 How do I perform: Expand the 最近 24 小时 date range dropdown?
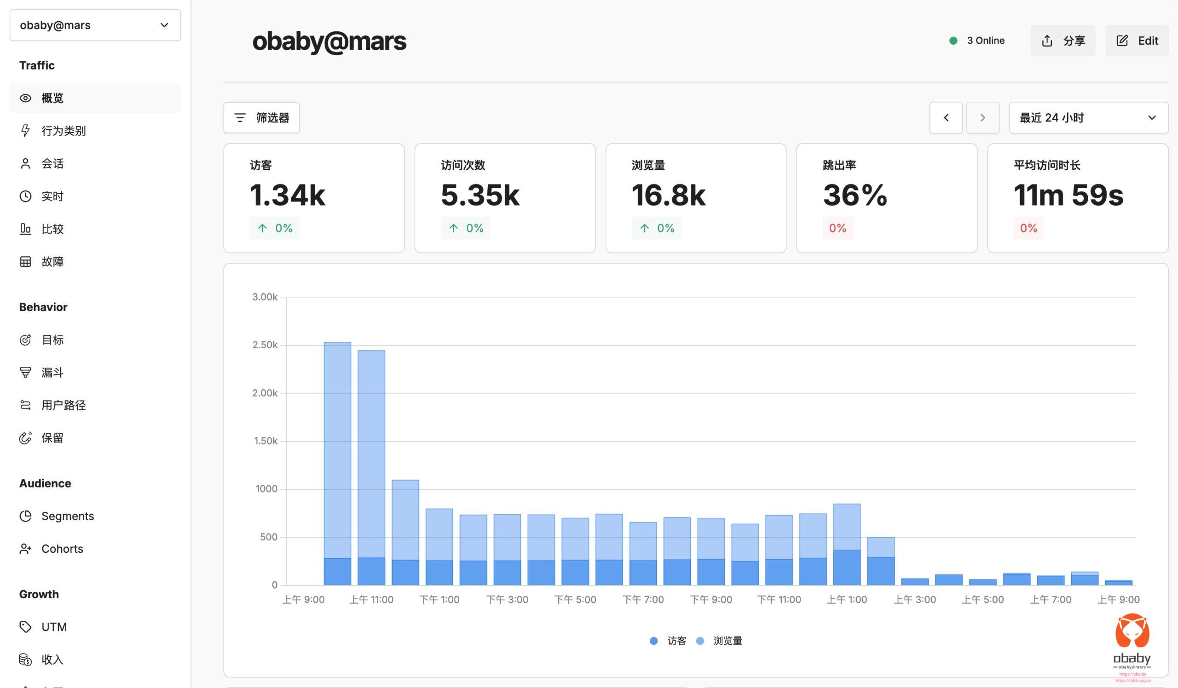(x=1088, y=118)
